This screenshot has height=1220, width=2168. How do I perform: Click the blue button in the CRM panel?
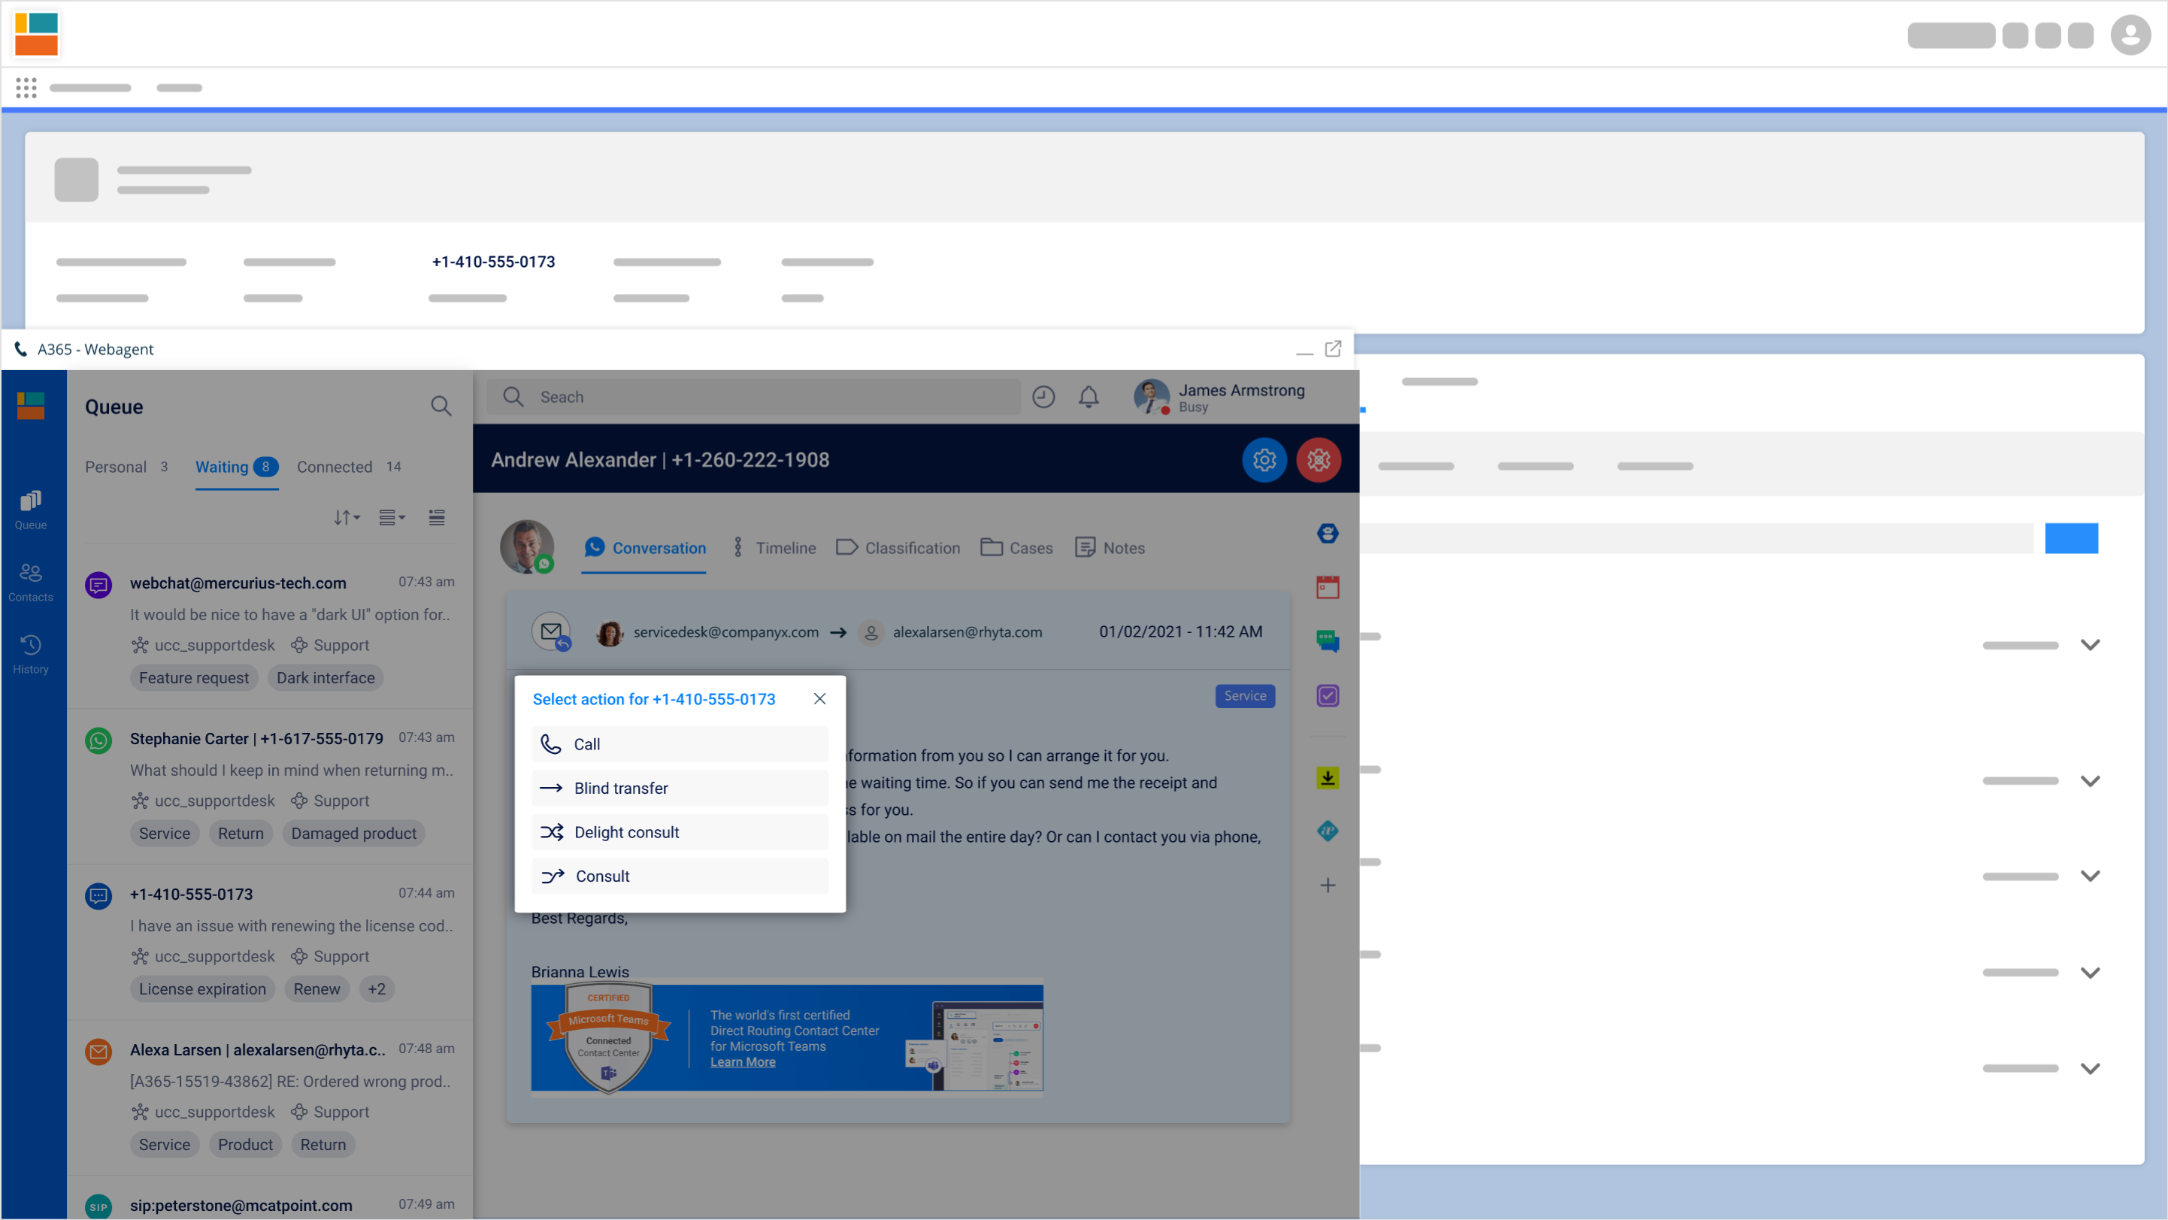(2071, 538)
